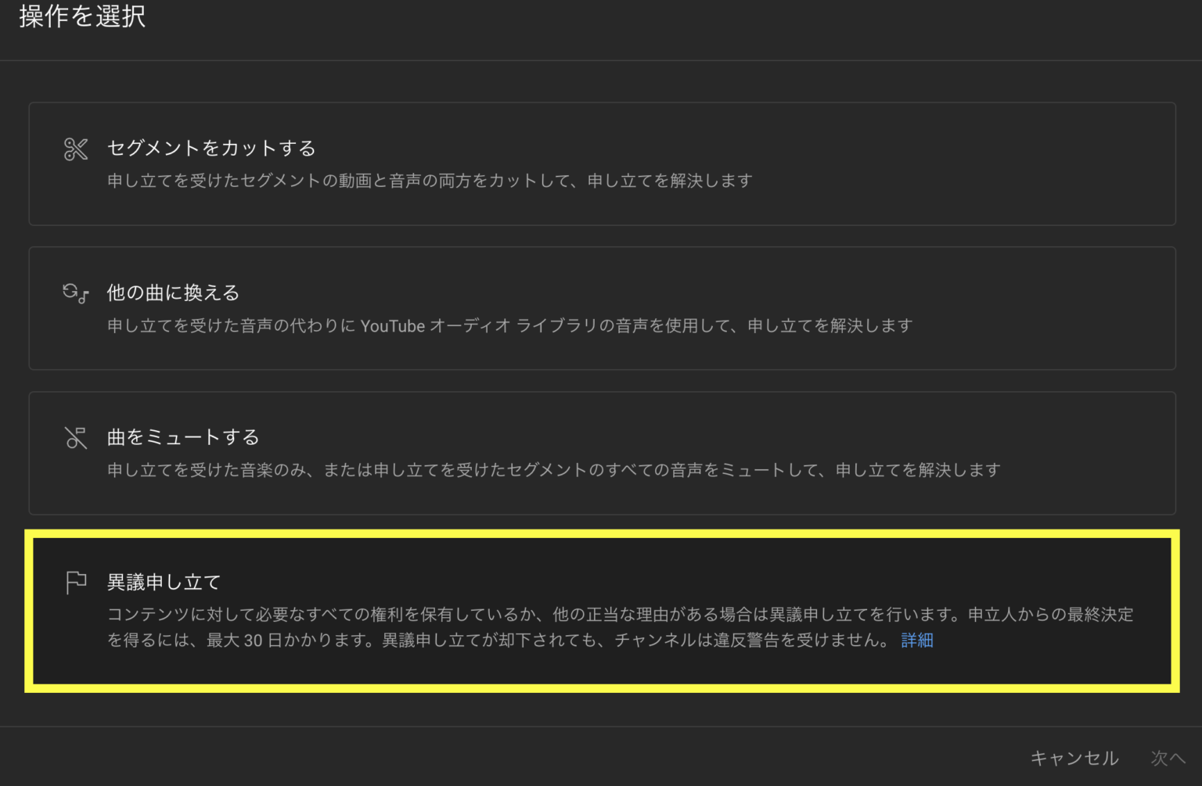The image size is (1202, 786).
Task: Click キャンセル to dismiss the dialog
Action: coord(1075,757)
